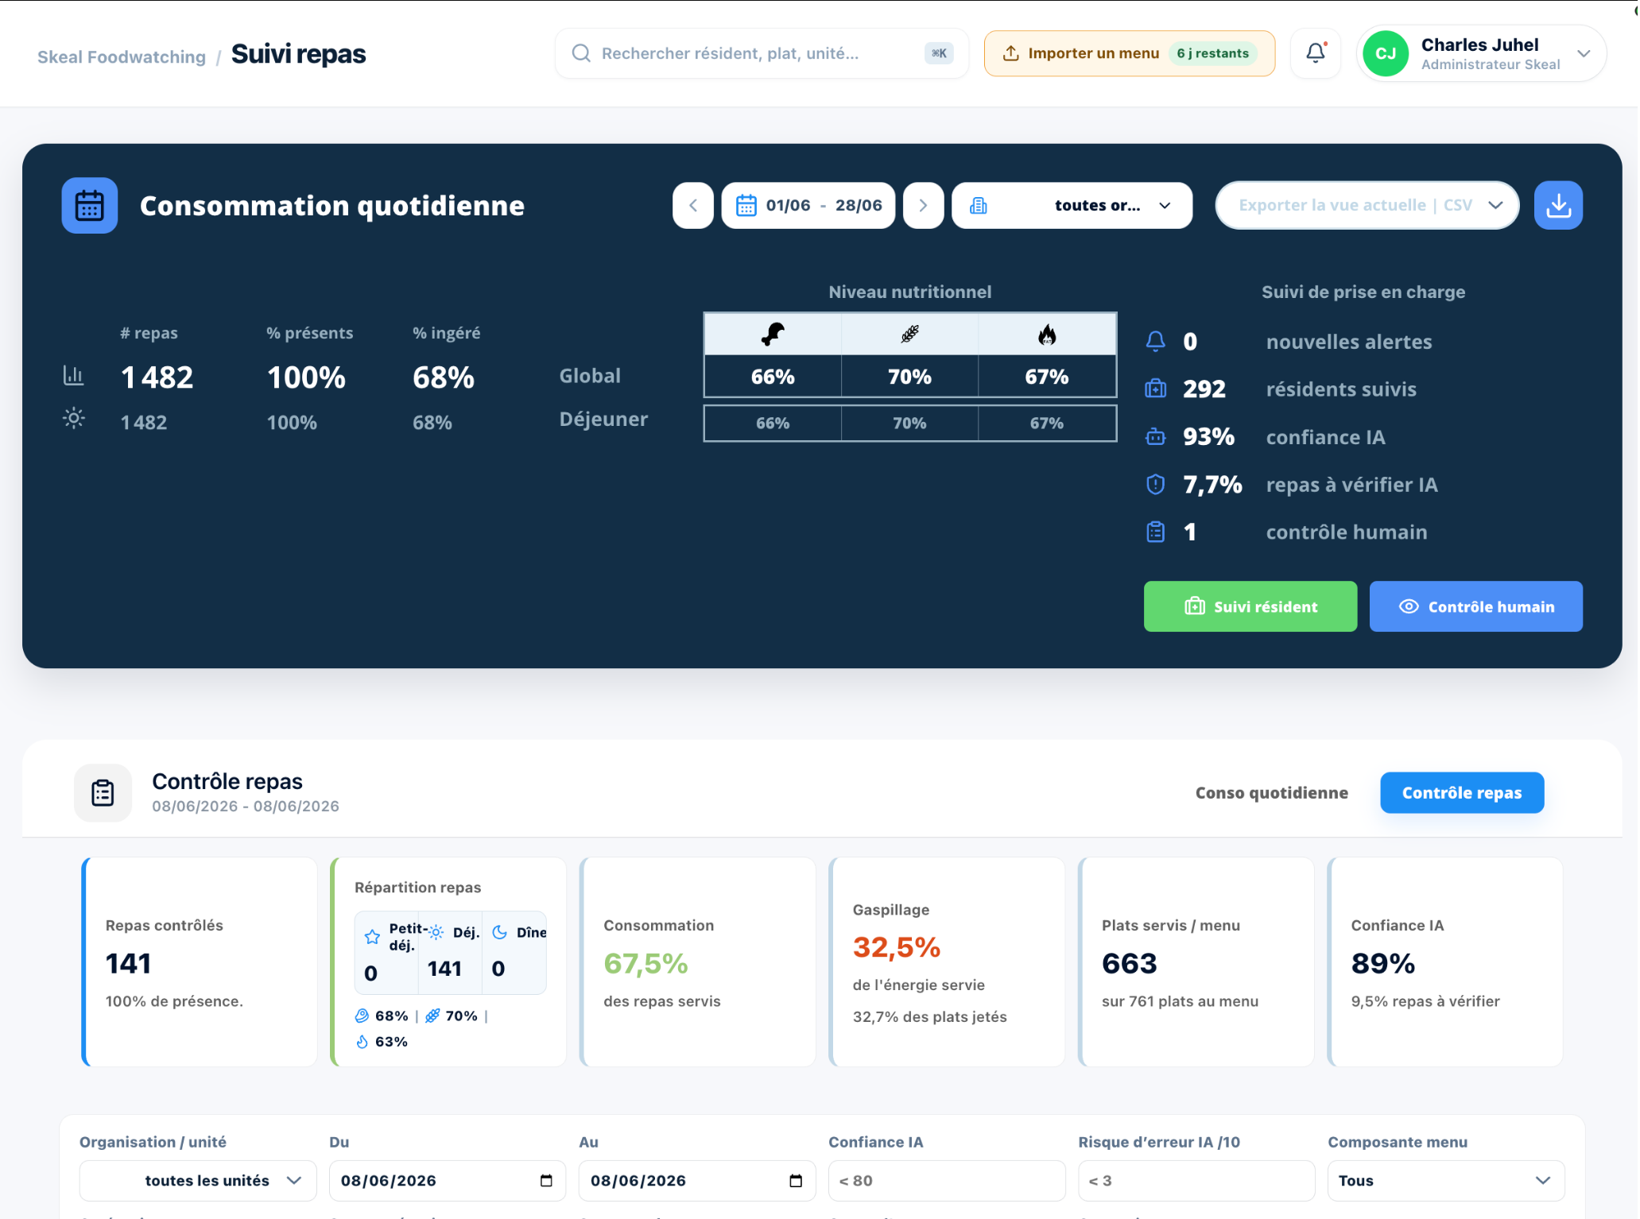The image size is (1640, 1219).
Task: Click the green 'Suivi résident' button
Action: click(x=1250, y=606)
